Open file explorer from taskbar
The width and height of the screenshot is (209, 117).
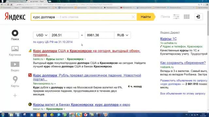(11, 115)
